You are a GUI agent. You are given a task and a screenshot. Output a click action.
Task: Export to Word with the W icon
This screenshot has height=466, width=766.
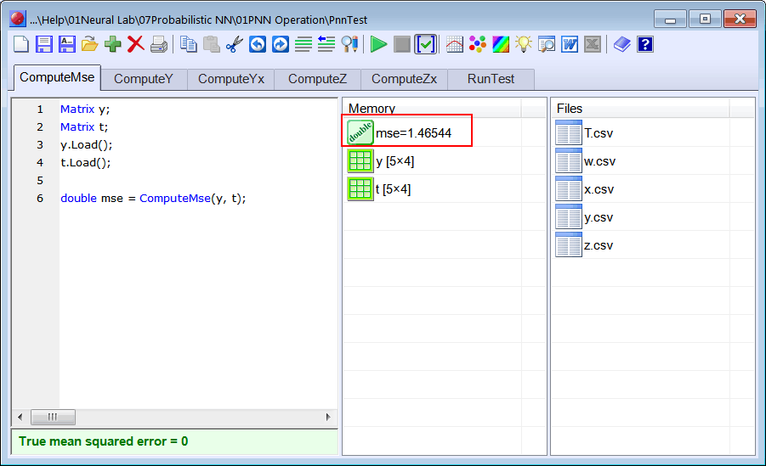pos(570,44)
